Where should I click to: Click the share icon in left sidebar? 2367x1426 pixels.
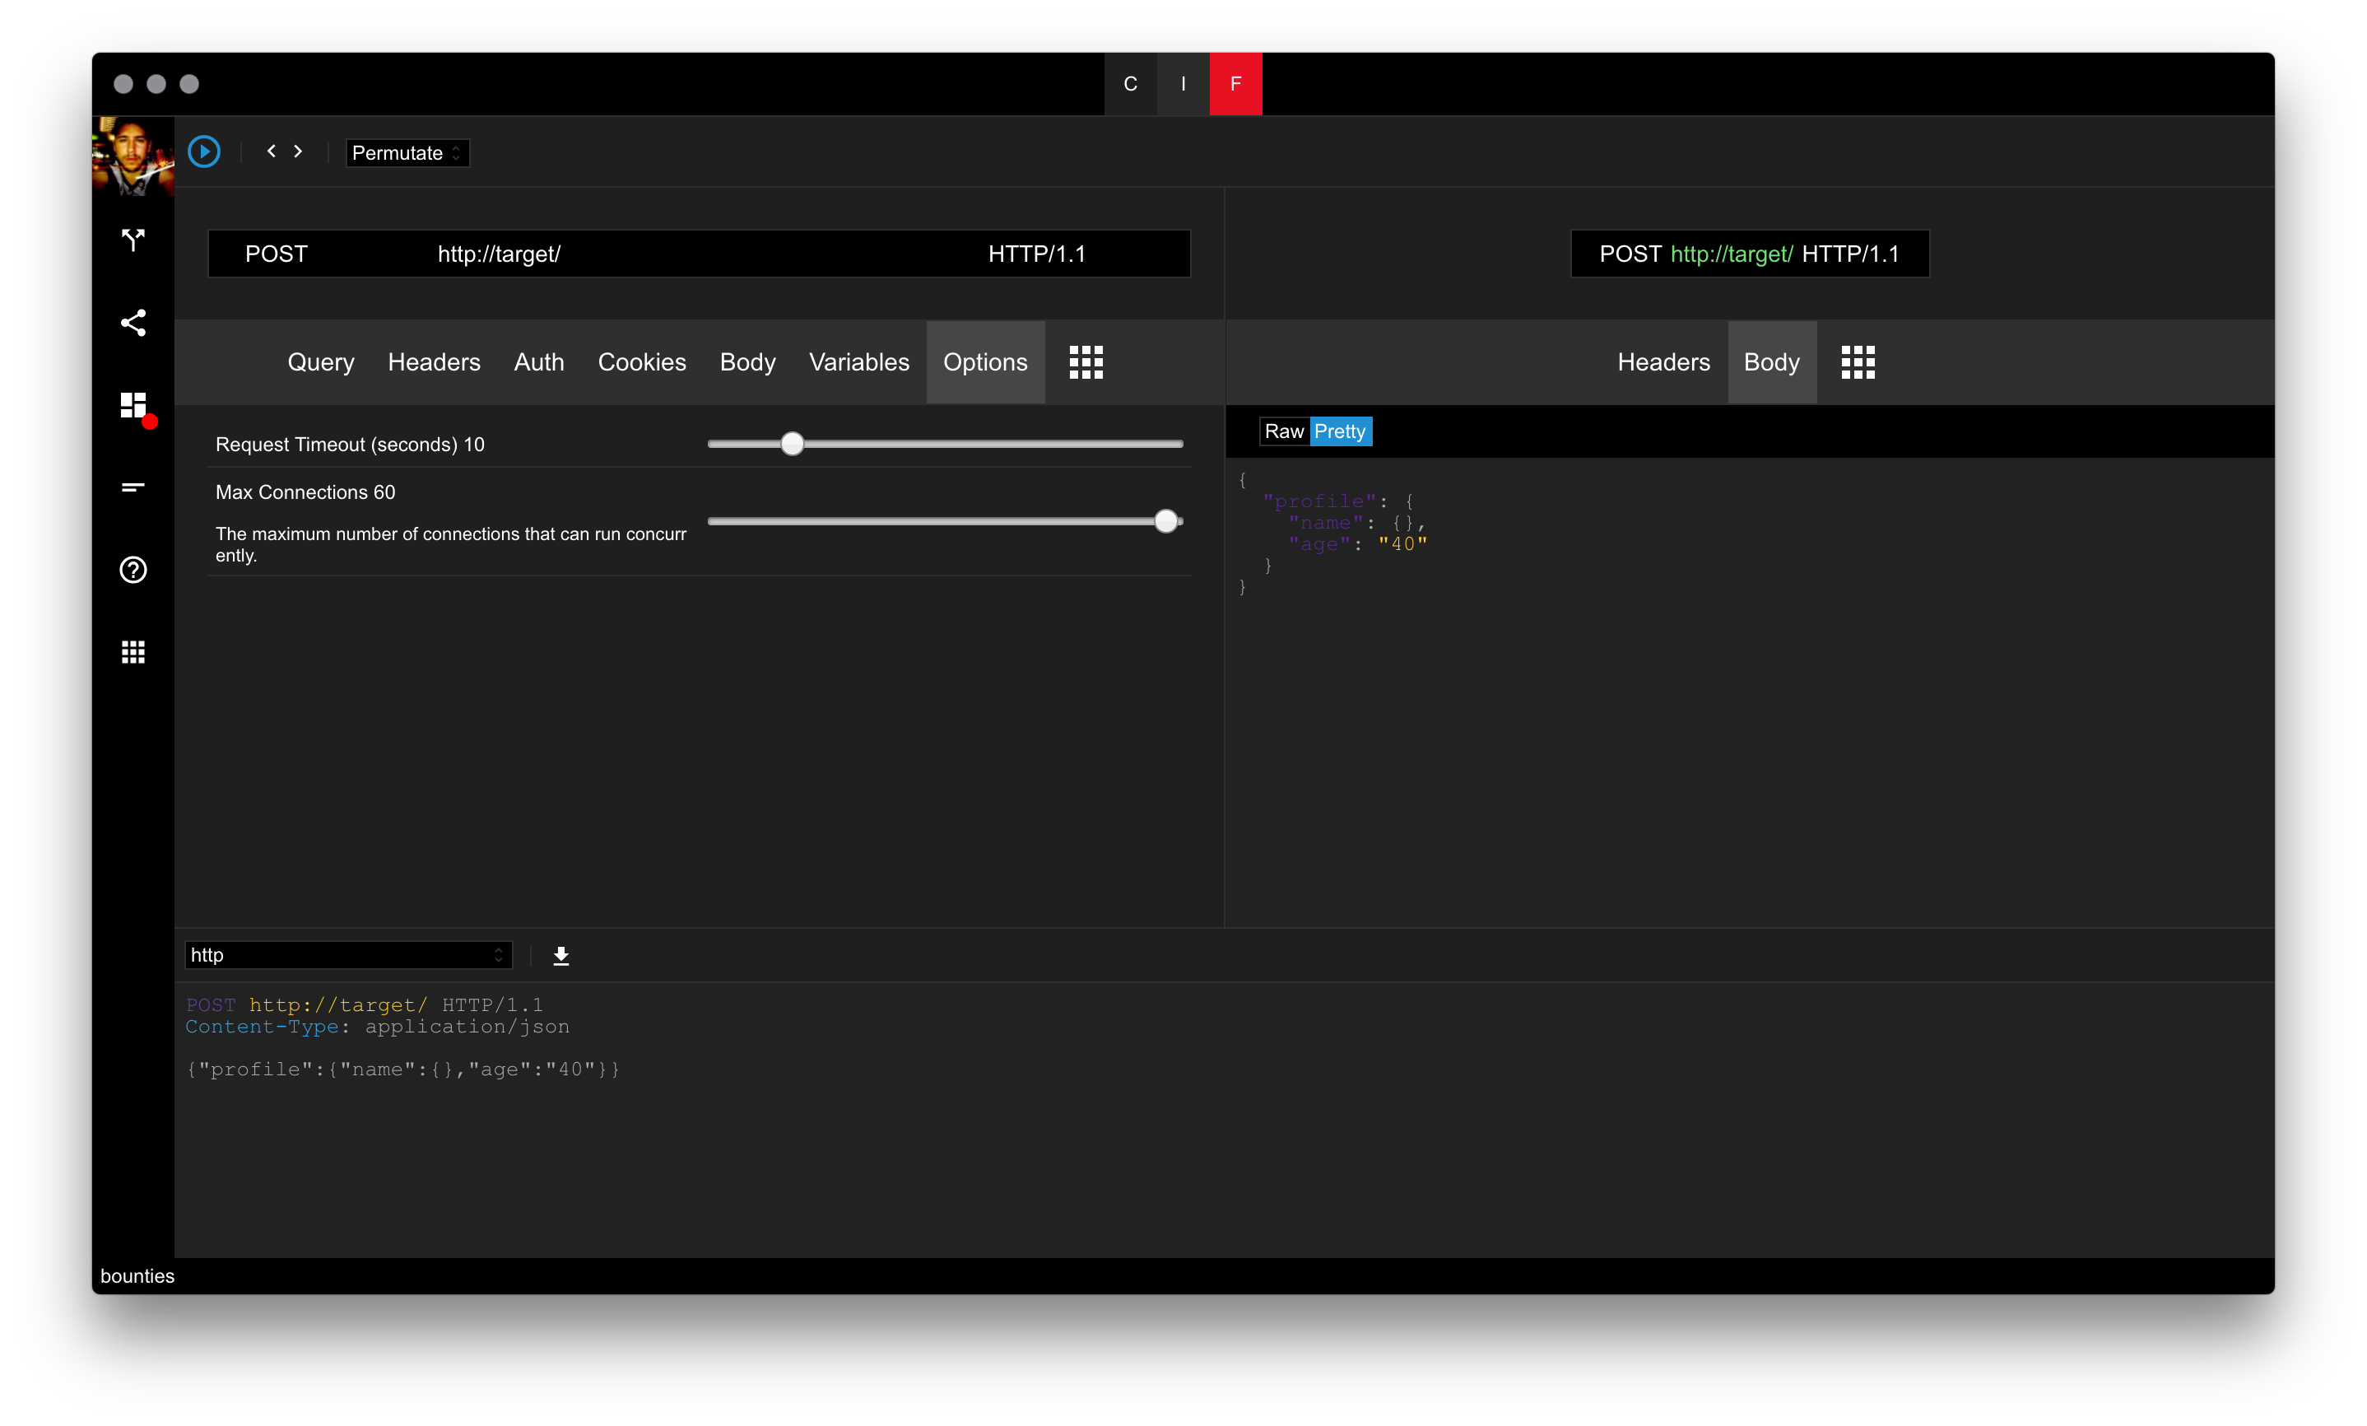(133, 322)
